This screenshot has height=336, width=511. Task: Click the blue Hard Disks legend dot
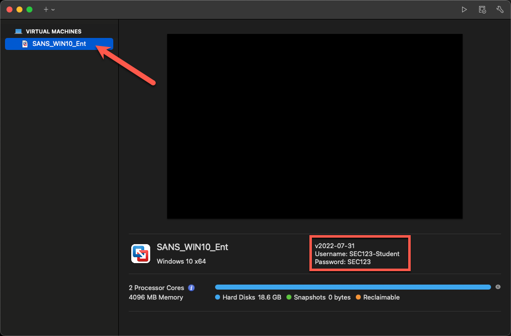coord(217,298)
